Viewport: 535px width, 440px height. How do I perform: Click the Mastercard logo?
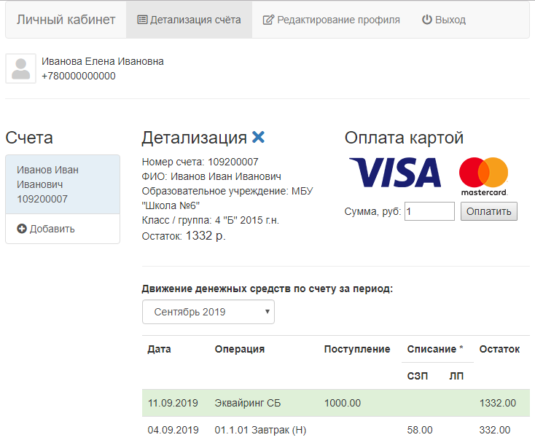(x=484, y=176)
